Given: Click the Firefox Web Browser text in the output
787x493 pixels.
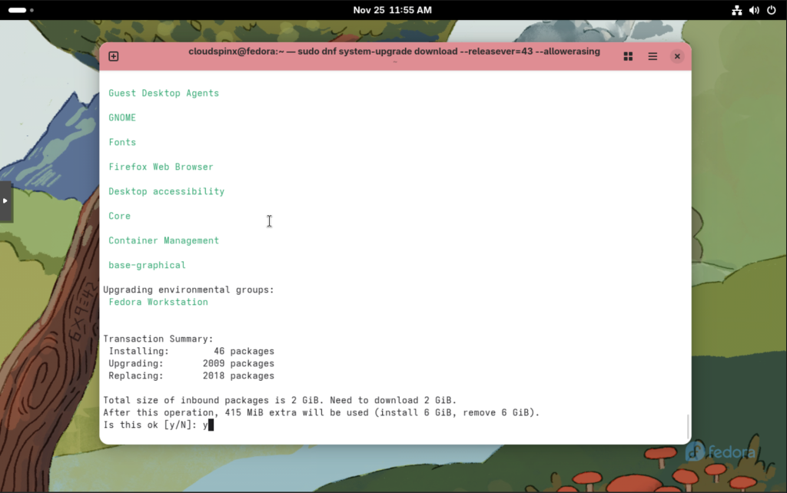Looking at the screenshot, I should tap(161, 167).
